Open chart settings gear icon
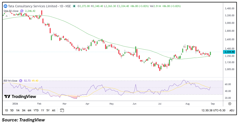 [230, 104]
